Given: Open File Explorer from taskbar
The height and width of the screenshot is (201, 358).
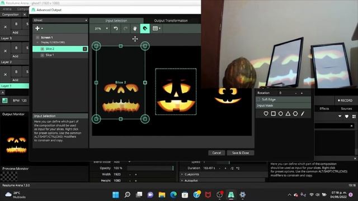Looking at the screenshot, I should [162, 195].
